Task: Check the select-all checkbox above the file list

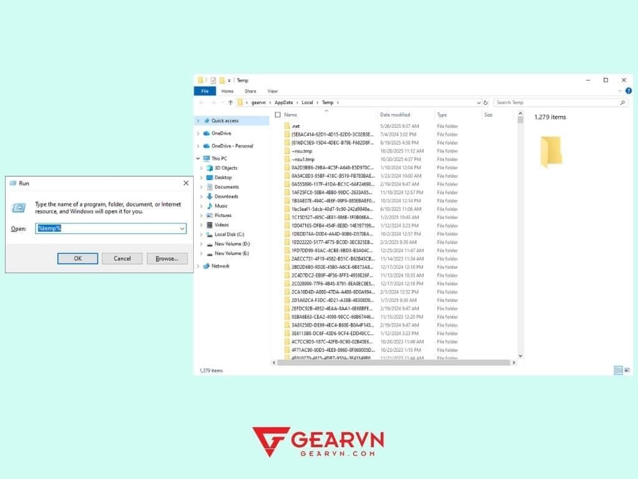Action: tap(277, 115)
